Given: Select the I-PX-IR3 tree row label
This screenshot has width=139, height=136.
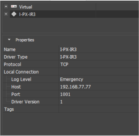Looking at the screenshot, I should [x=27, y=15].
